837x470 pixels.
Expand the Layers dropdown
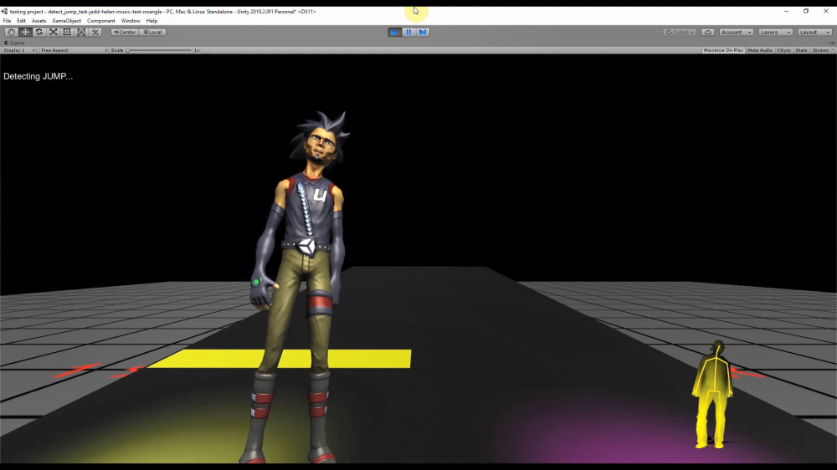click(x=774, y=32)
